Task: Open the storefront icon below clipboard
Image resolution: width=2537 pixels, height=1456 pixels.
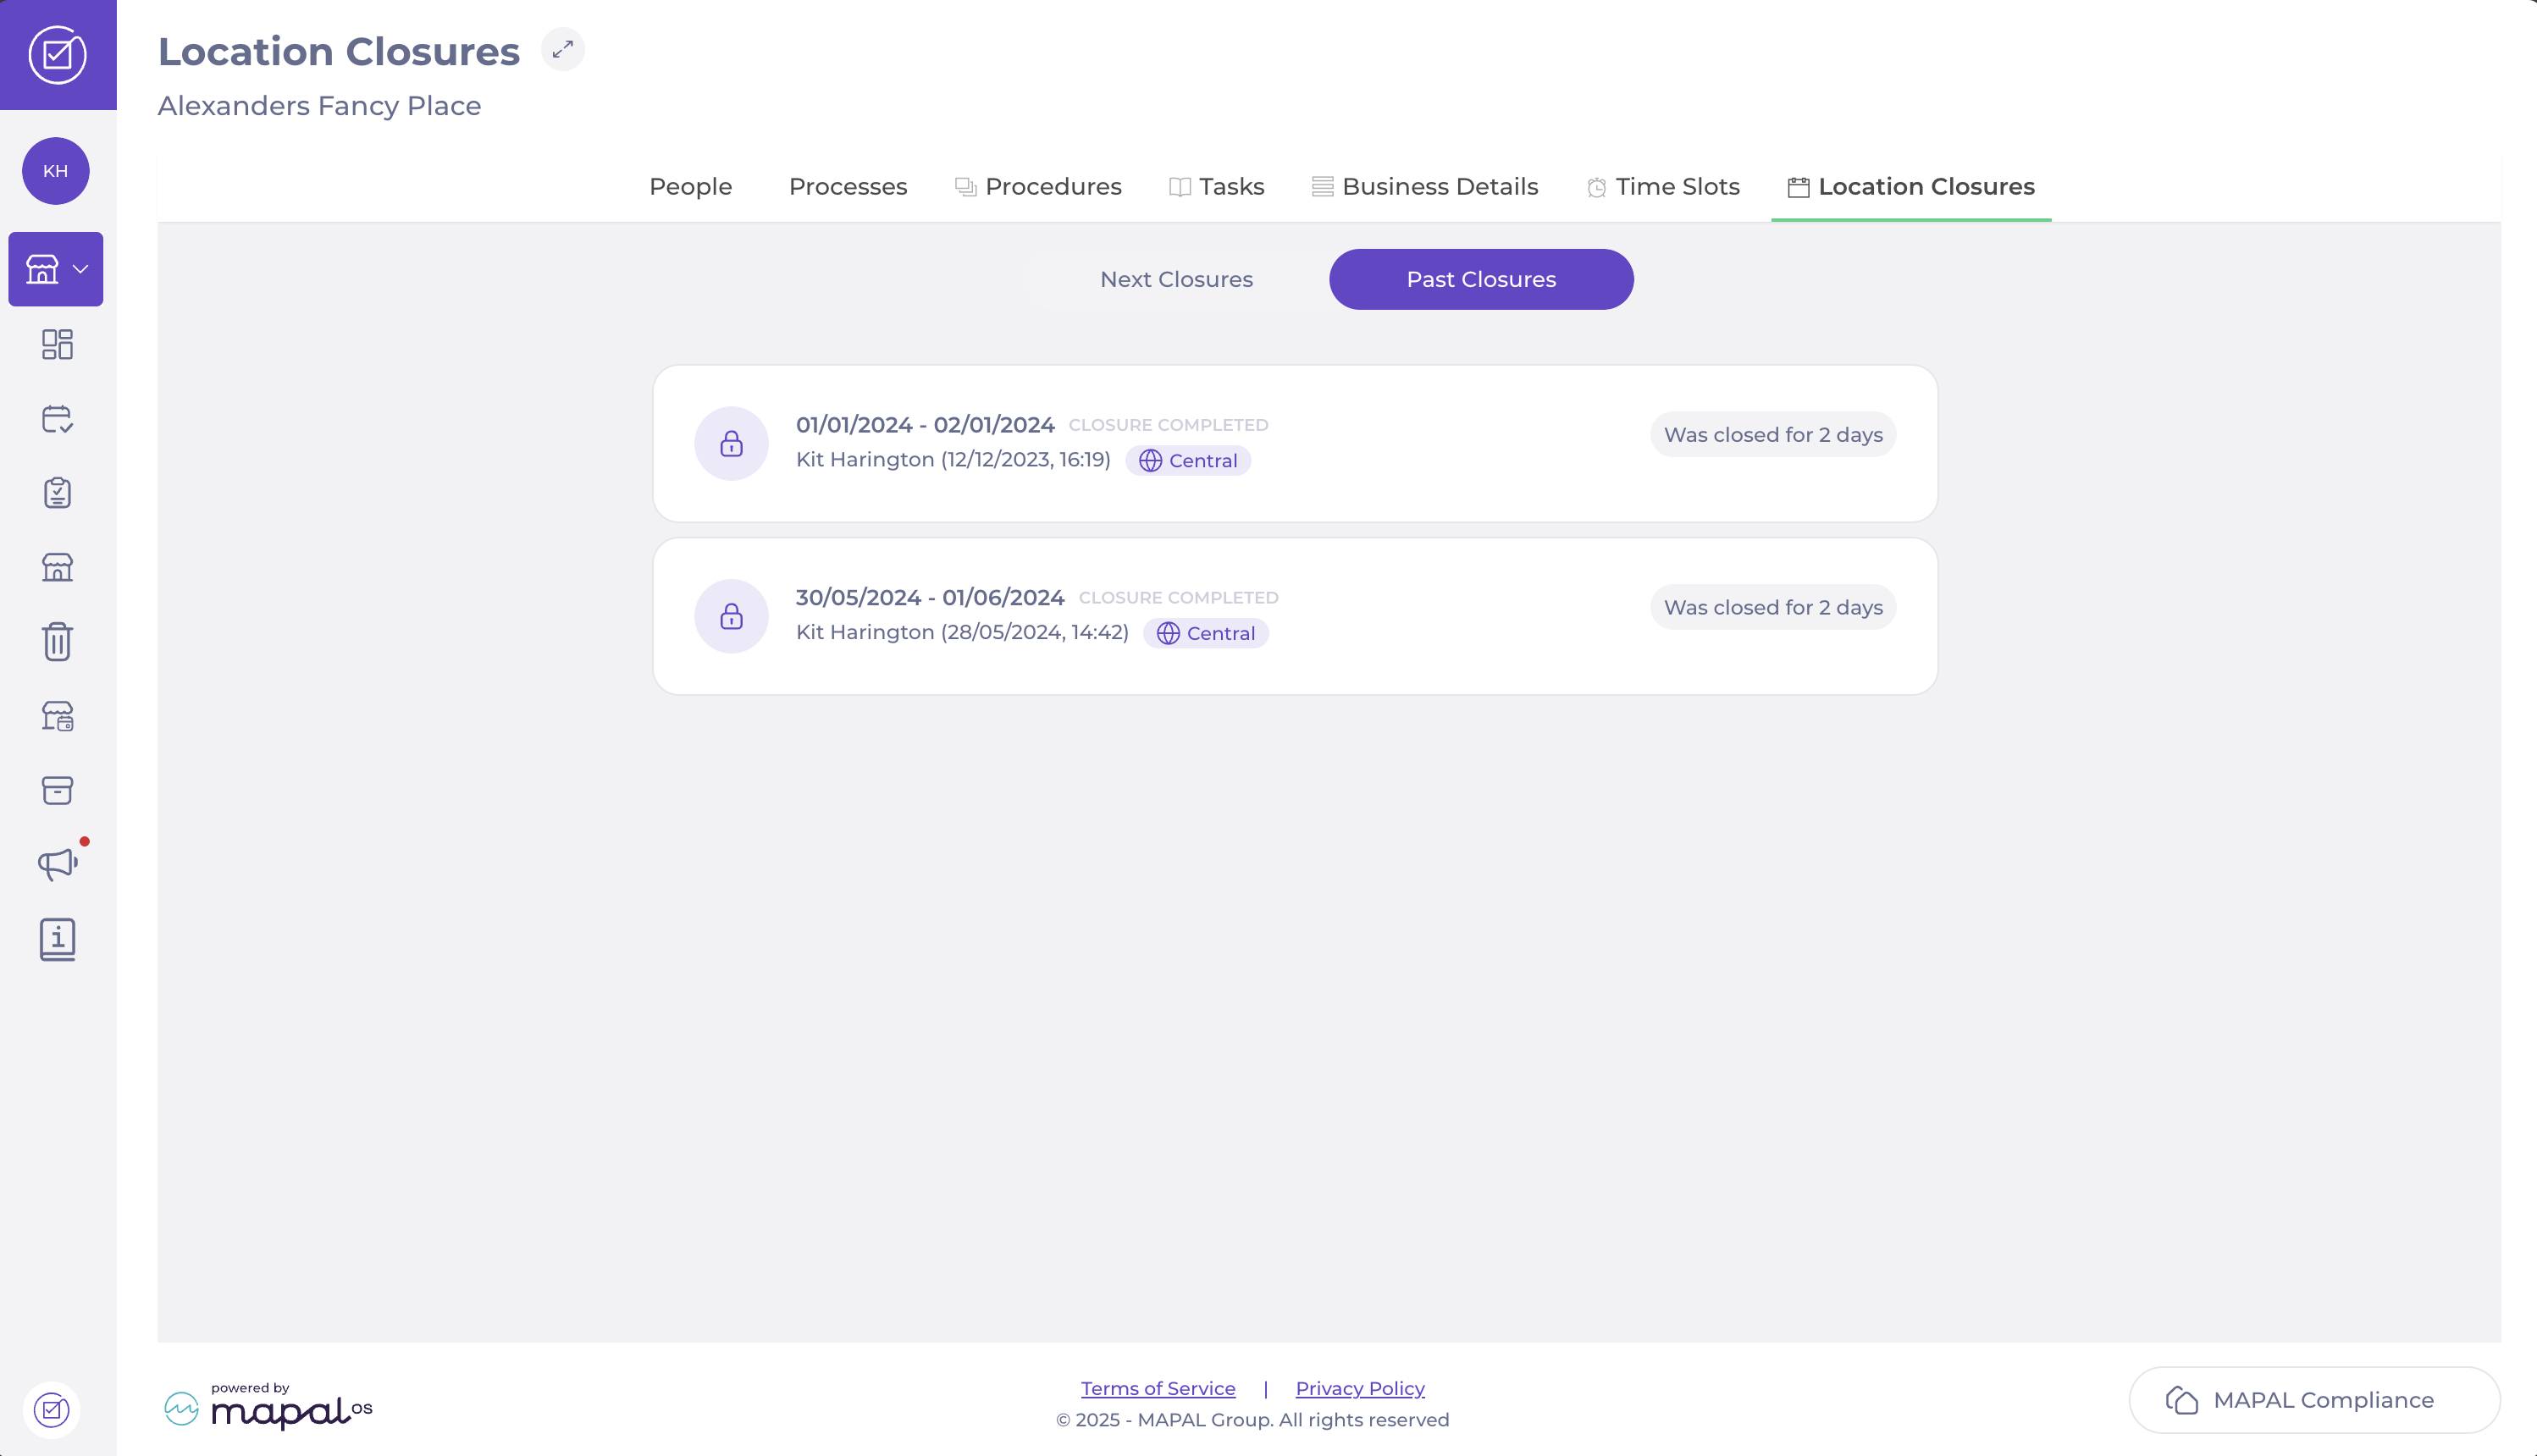Action: [x=58, y=567]
